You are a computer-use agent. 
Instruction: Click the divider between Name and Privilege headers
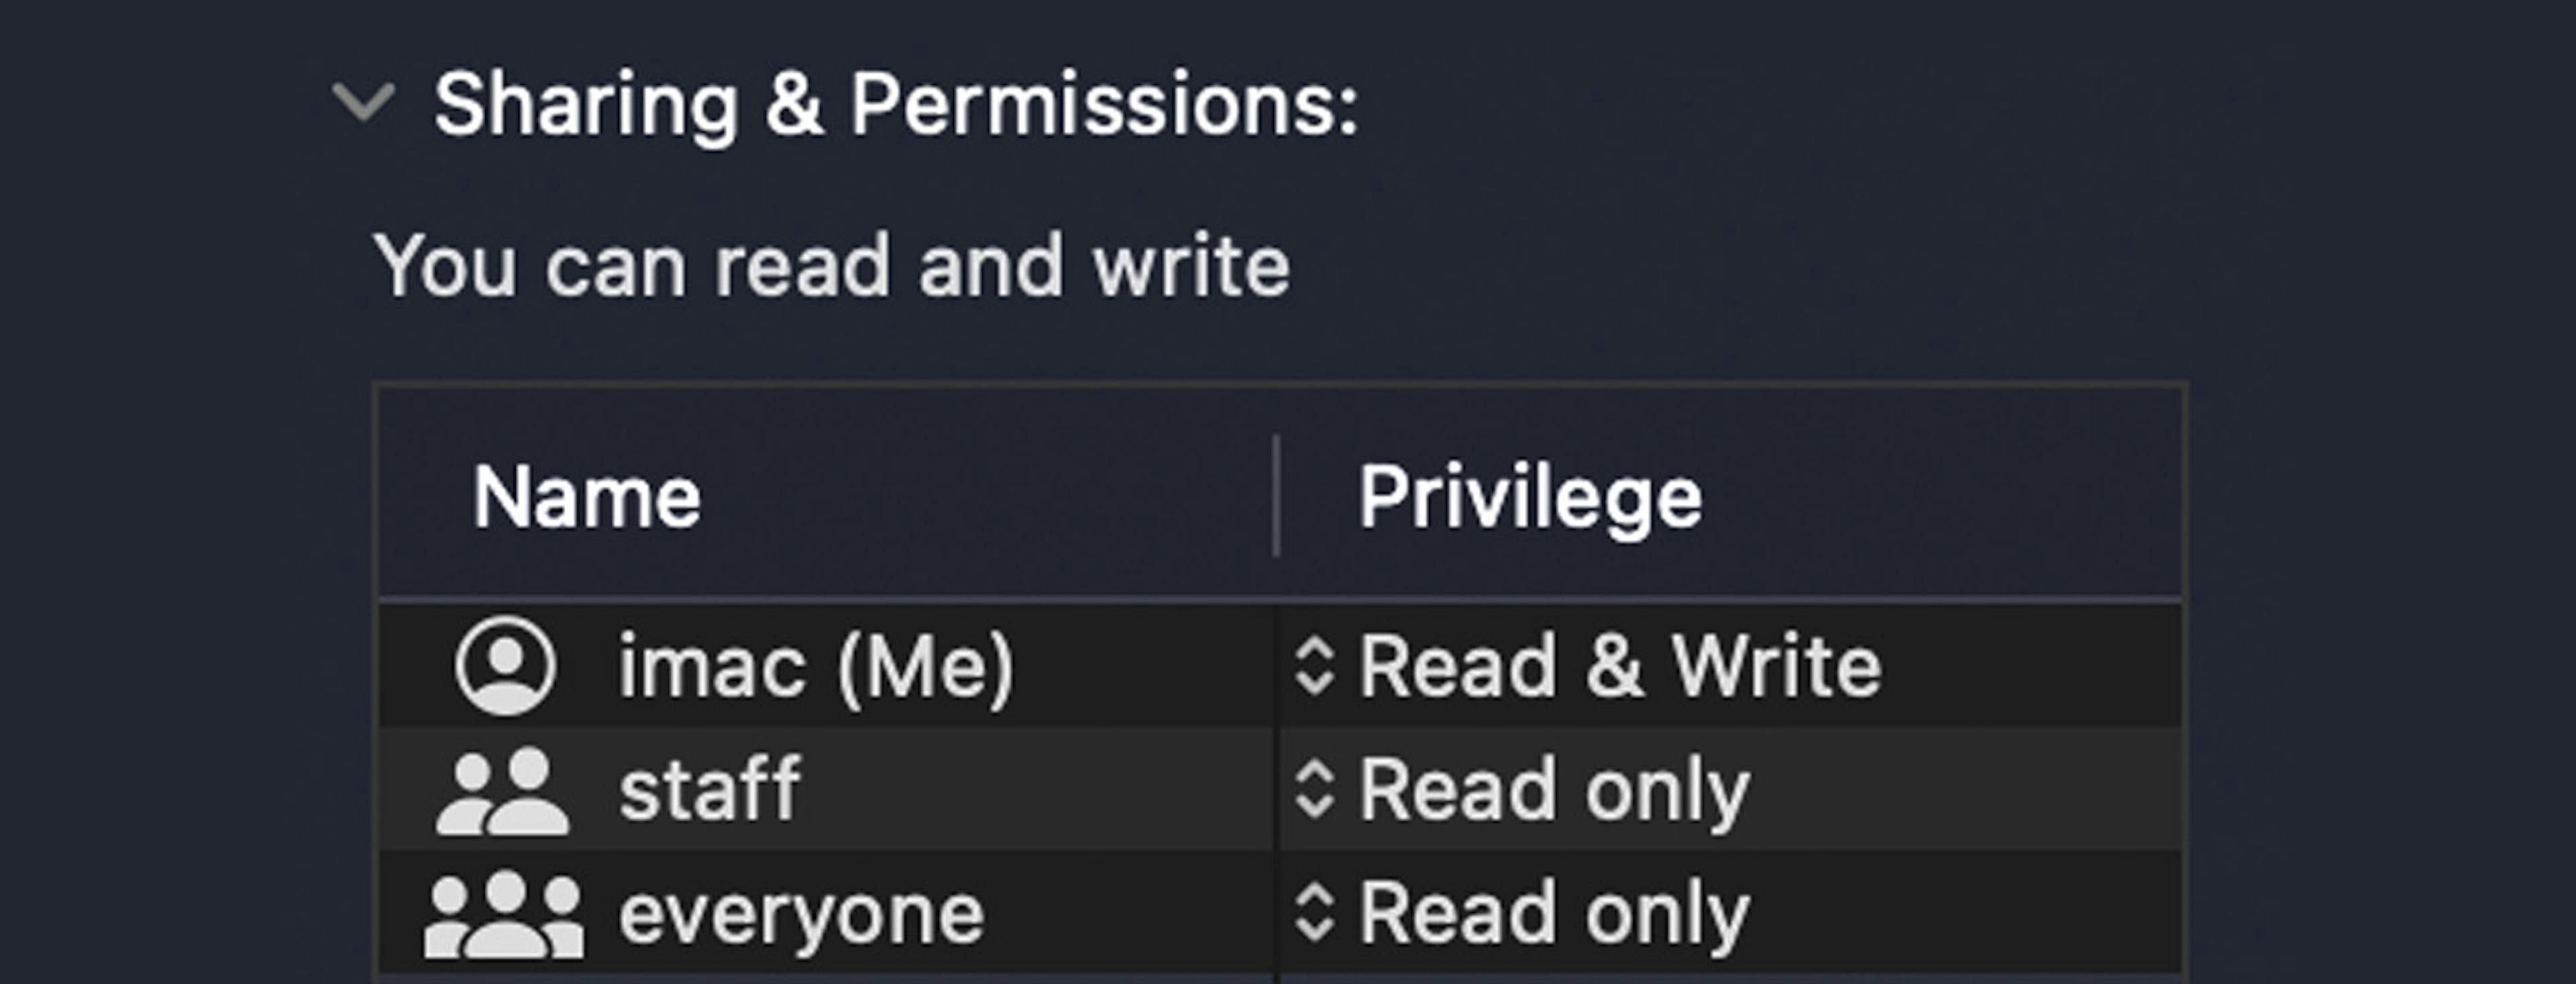point(1276,496)
